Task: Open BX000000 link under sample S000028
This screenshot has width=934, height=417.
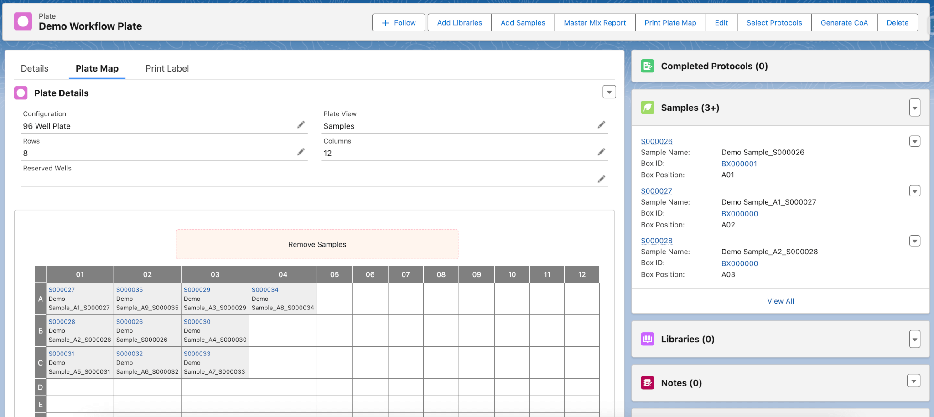Action: pos(740,263)
